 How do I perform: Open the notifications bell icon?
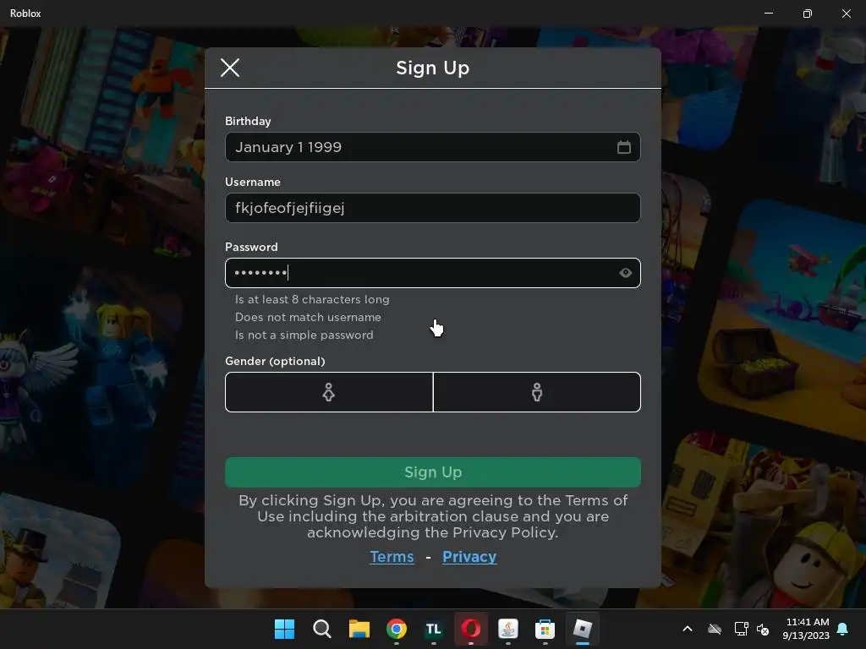842,629
